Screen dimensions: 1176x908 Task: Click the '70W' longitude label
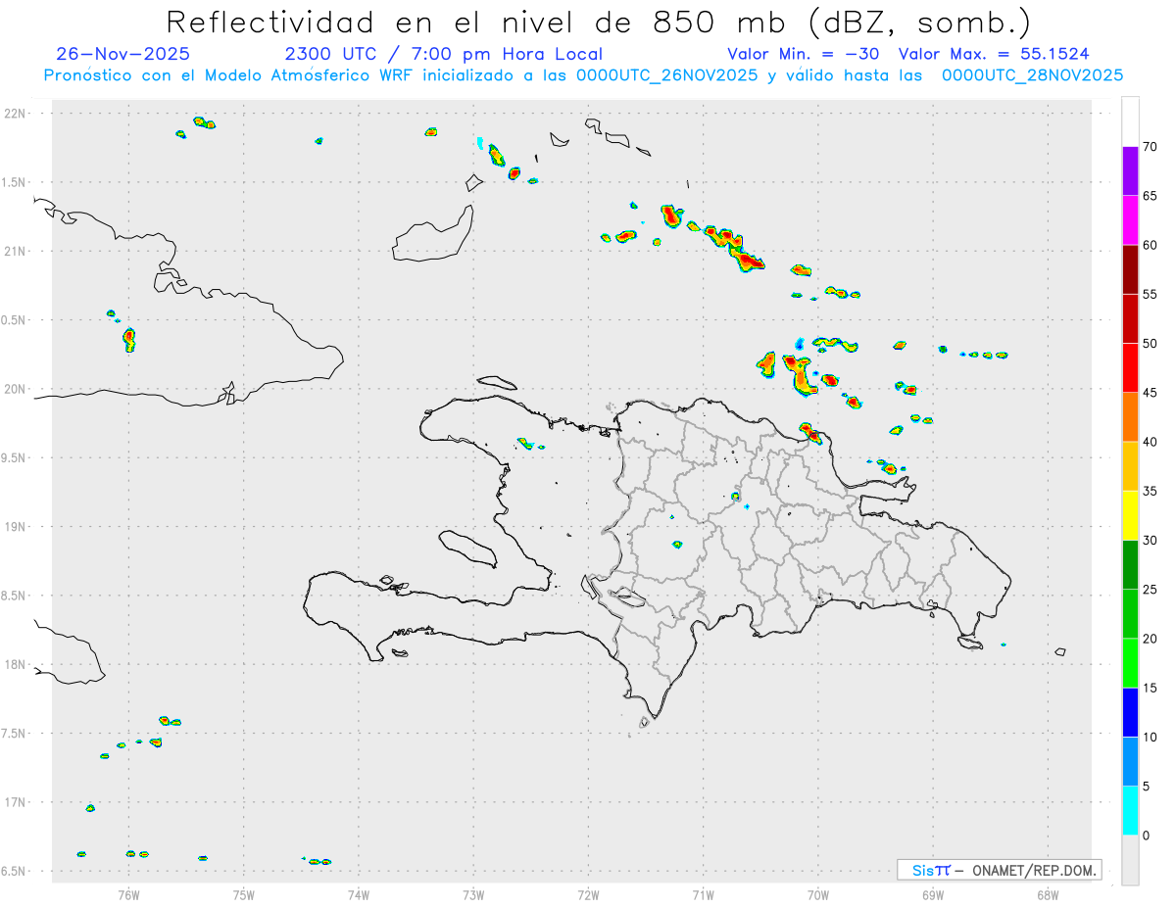818,894
